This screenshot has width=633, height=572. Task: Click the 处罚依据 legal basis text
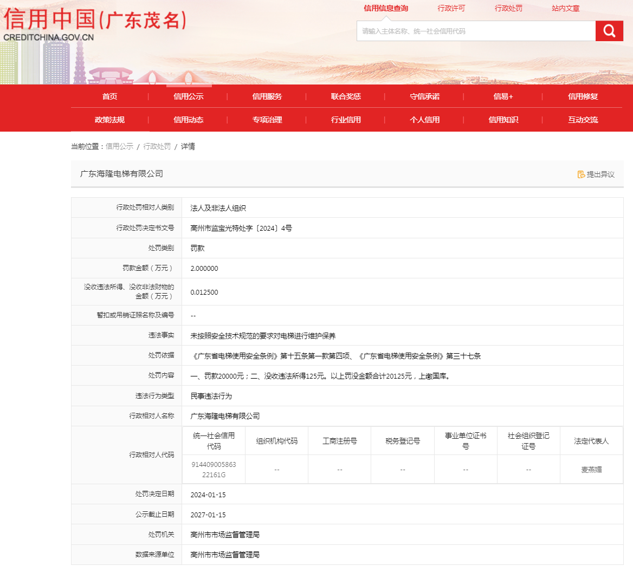[335, 356]
